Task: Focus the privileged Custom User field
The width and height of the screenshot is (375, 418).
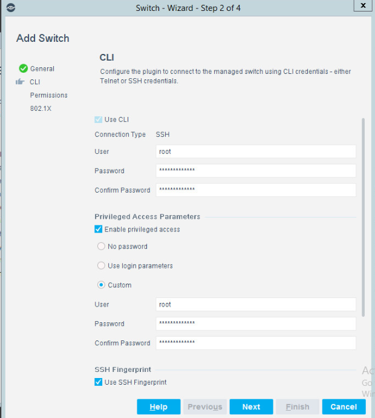Action: click(x=256, y=305)
